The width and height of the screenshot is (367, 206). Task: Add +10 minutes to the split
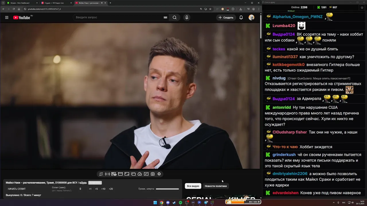[103, 189]
